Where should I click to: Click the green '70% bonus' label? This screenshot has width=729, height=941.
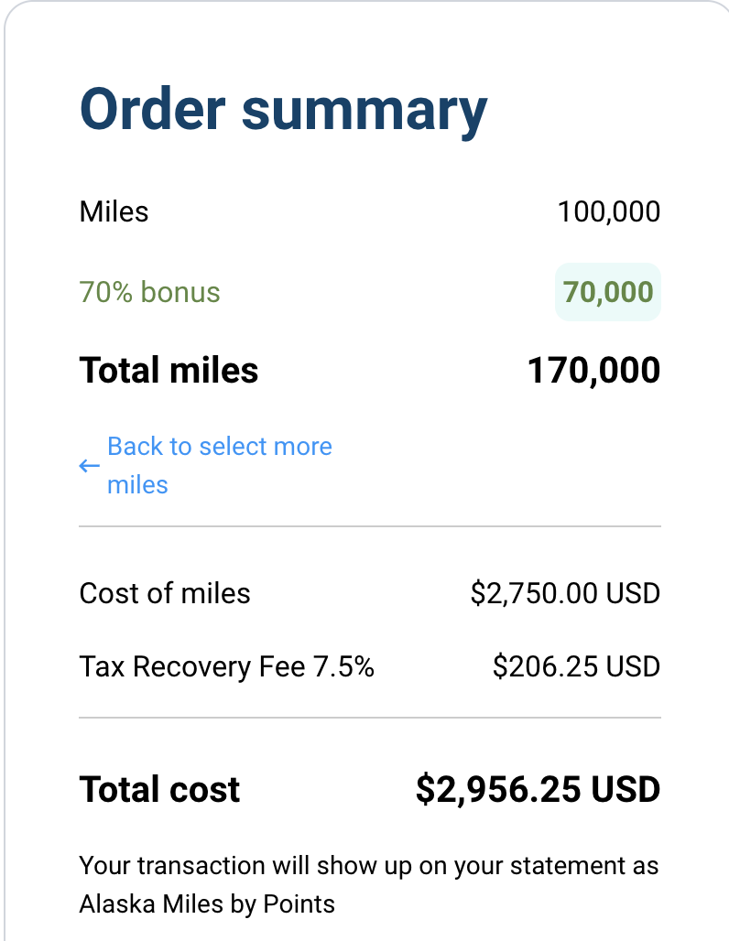(x=149, y=292)
